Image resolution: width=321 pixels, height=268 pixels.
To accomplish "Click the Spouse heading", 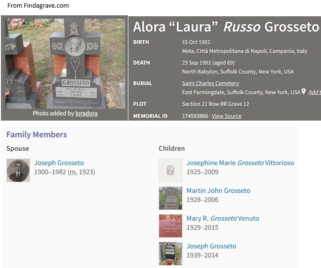I will click(18, 148).
